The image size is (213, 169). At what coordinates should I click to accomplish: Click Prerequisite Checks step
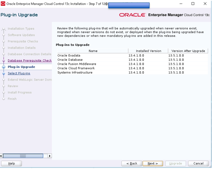coord(23,41)
